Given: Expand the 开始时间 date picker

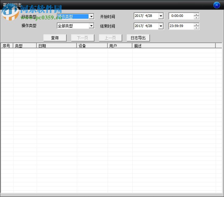Looking at the screenshot, I should [x=161, y=16].
